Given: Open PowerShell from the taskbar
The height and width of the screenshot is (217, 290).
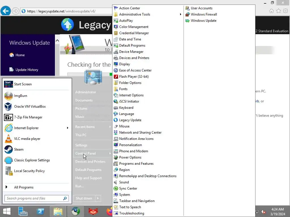Looking at the screenshot, I should coord(40,211).
